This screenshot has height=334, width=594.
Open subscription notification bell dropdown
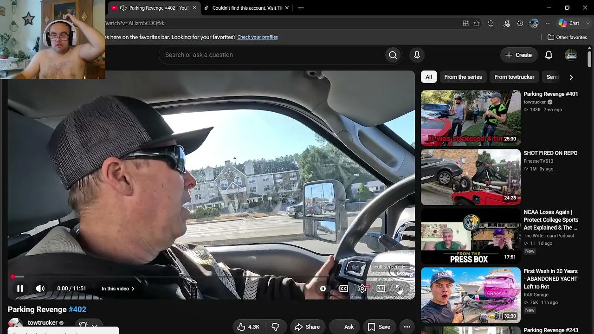(x=88, y=326)
